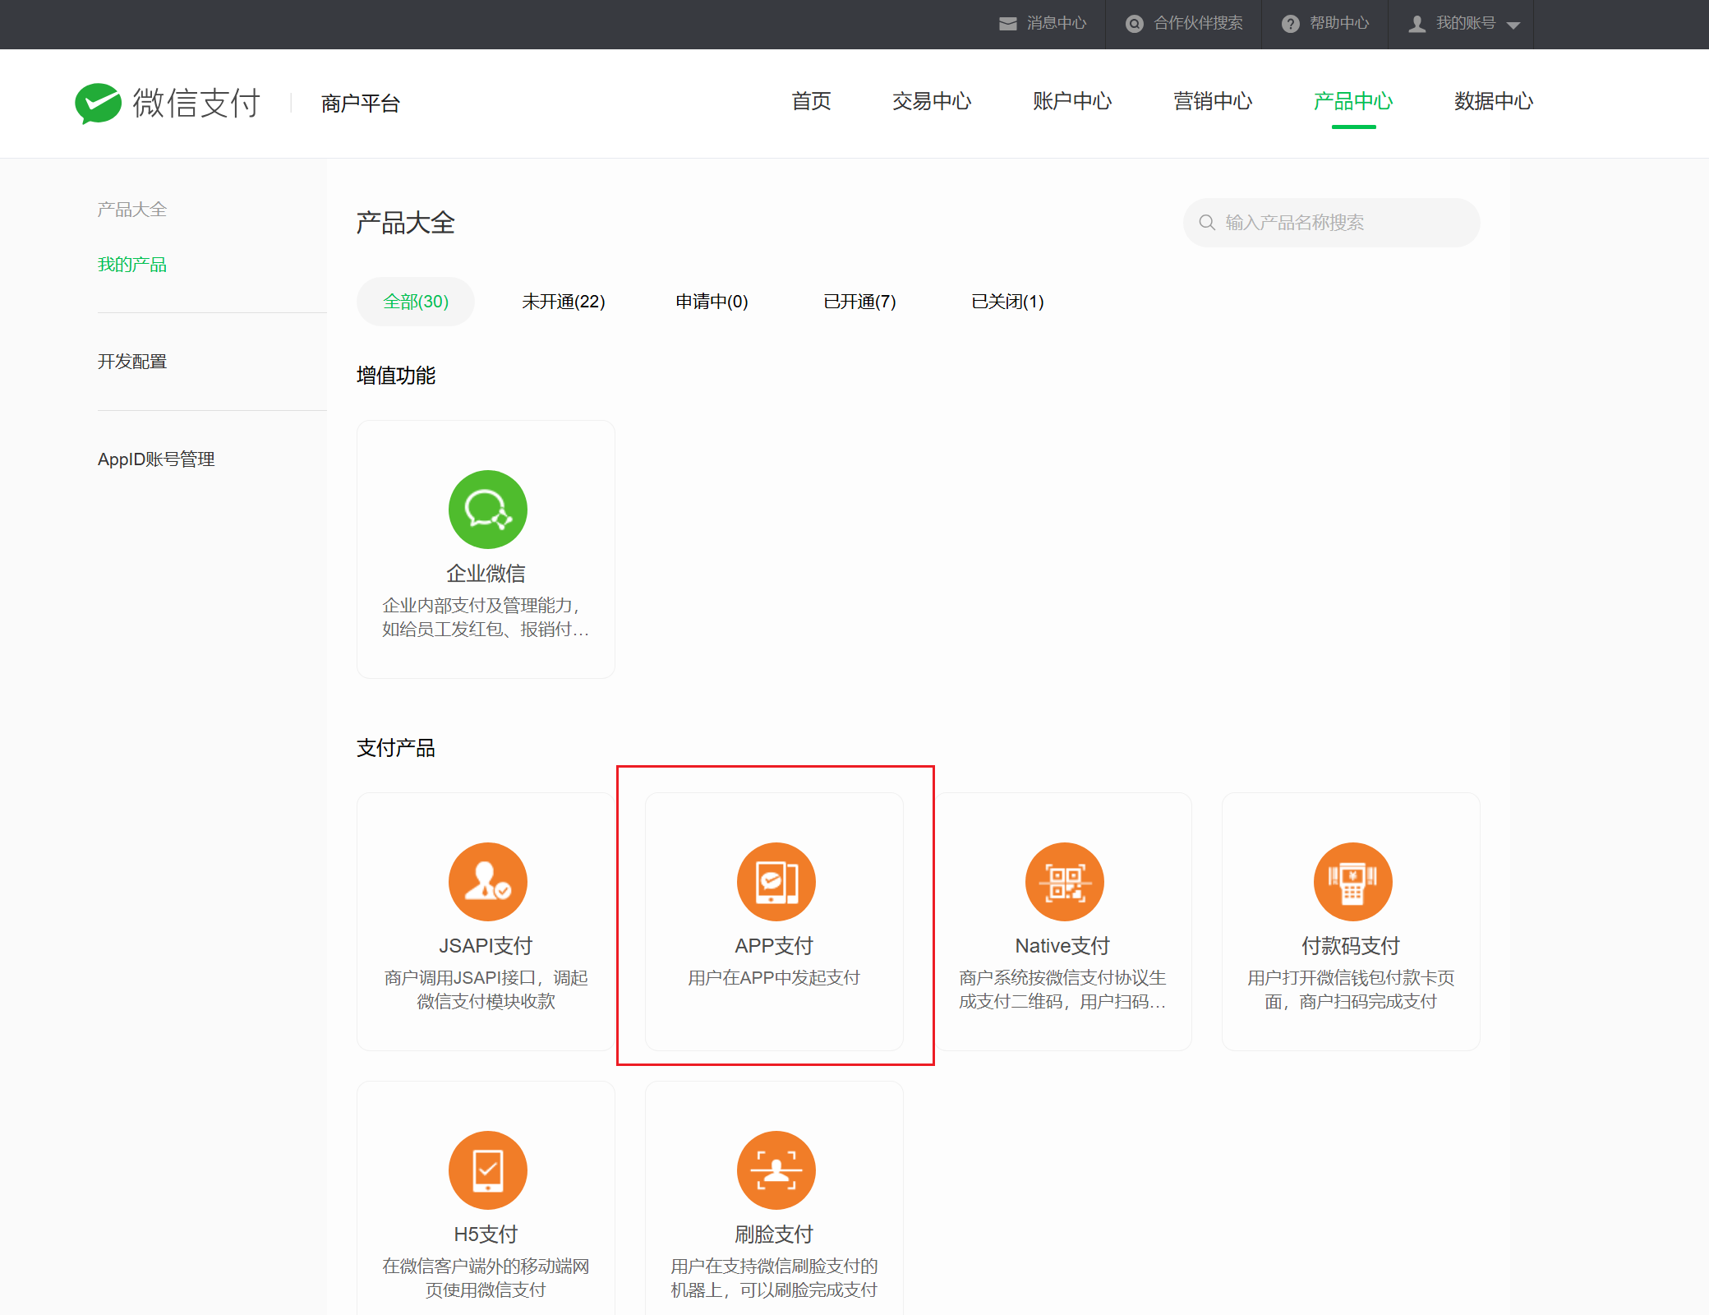Click the 刷脸支付 face scan icon
The image size is (1709, 1315).
[776, 1170]
